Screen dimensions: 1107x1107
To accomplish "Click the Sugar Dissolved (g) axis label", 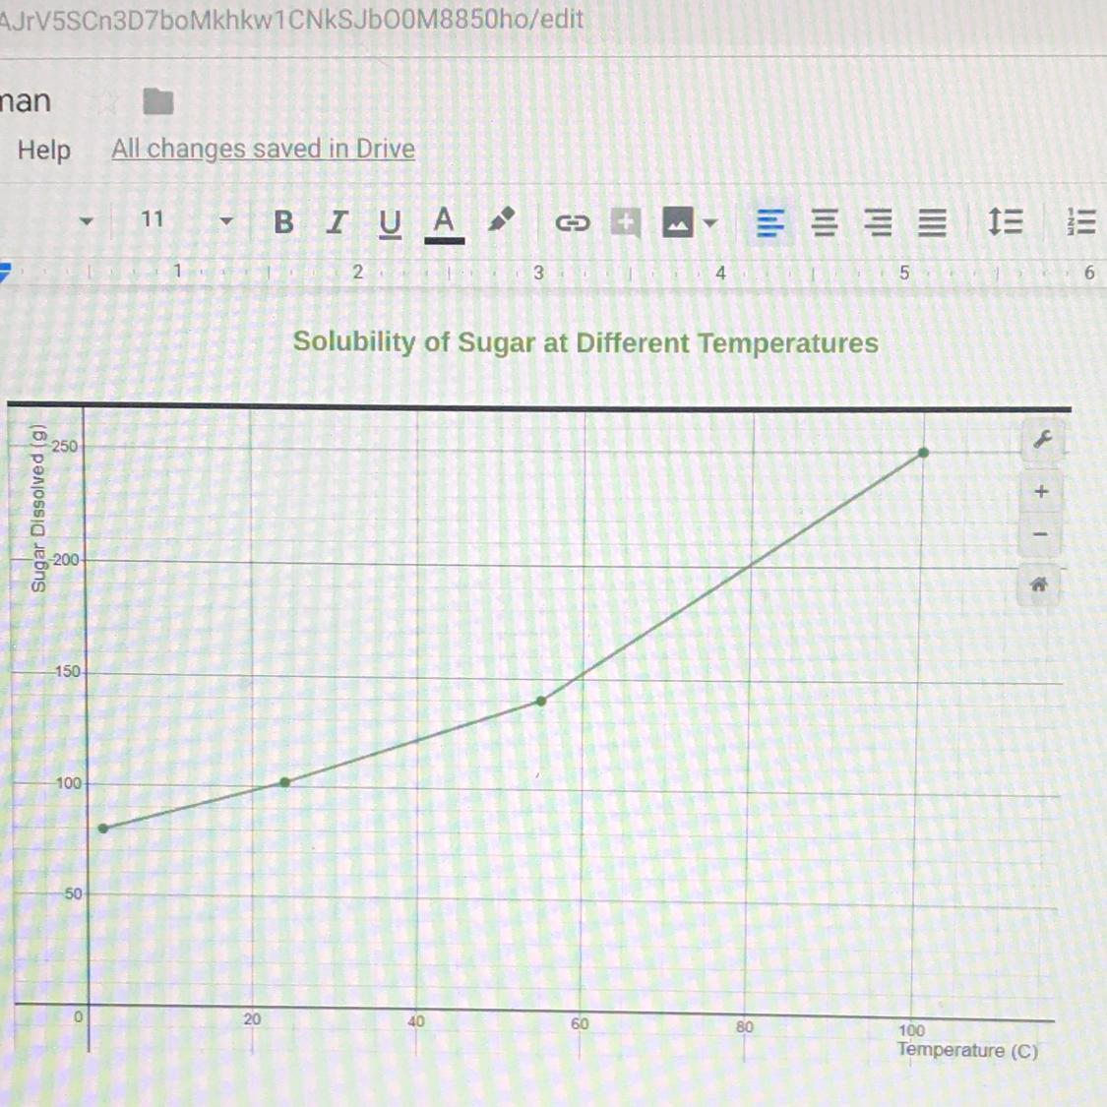I will pyautogui.click(x=38, y=509).
